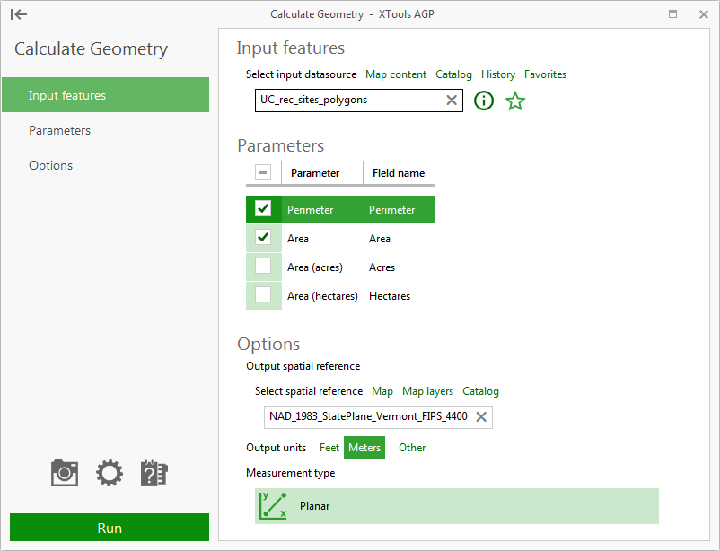Set output units to Feet

pos(329,447)
